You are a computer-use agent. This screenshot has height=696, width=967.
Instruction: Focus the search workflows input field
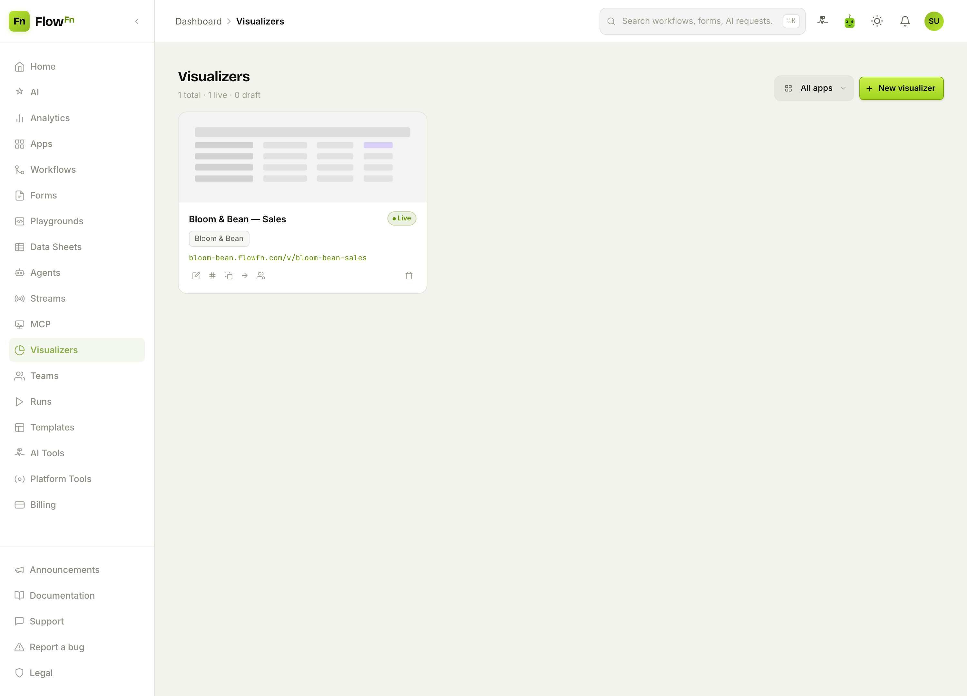pyautogui.click(x=702, y=21)
